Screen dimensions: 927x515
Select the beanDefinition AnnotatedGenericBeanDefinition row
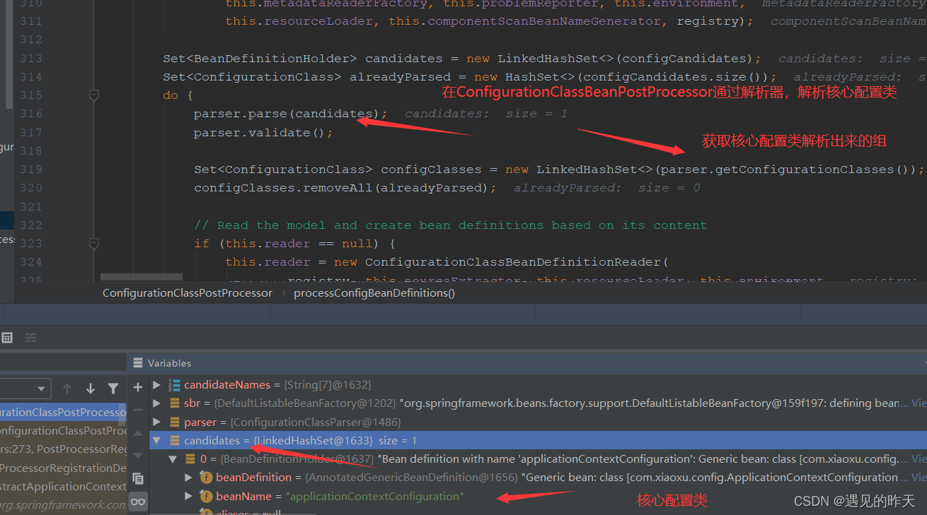click(538, 478)
